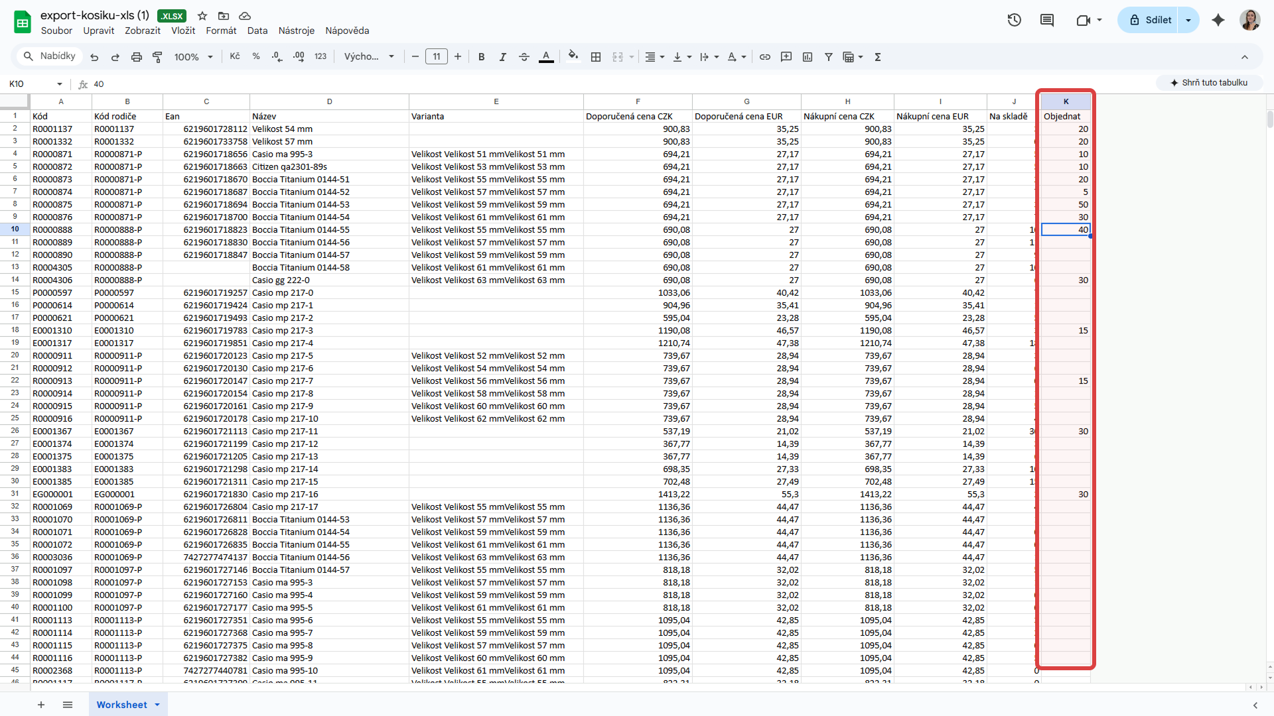
Task: Toggle italic formatting
Action: [502, 57]
